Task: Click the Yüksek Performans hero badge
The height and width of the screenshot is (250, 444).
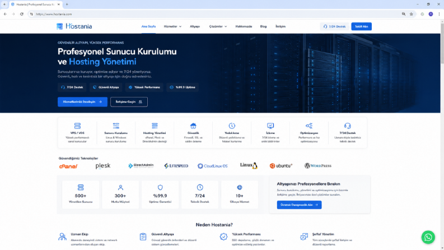Action: tap(144, 87)
